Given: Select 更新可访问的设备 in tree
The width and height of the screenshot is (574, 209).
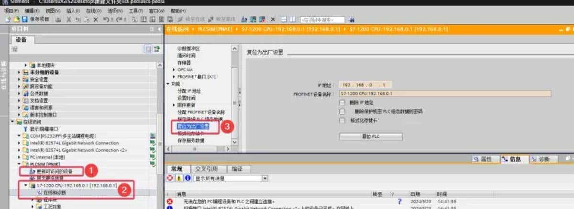Looking at the screenshot, I should tap(55, 170).
